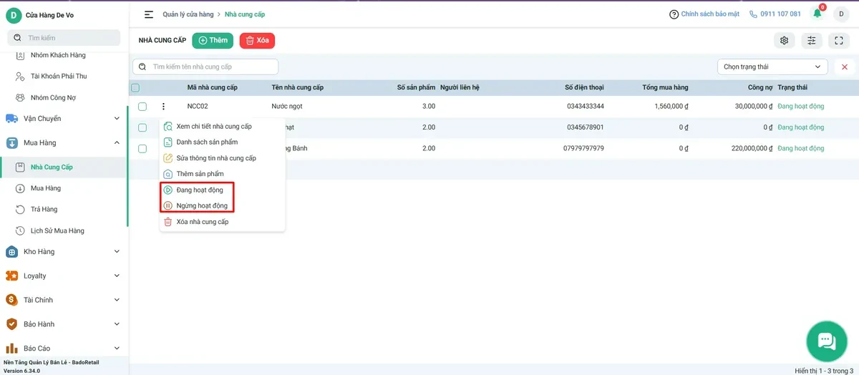This screenshot has height=375, width=859.
Task: Click the Bảo Hành shield icon
Action: [x=11, y=324]
